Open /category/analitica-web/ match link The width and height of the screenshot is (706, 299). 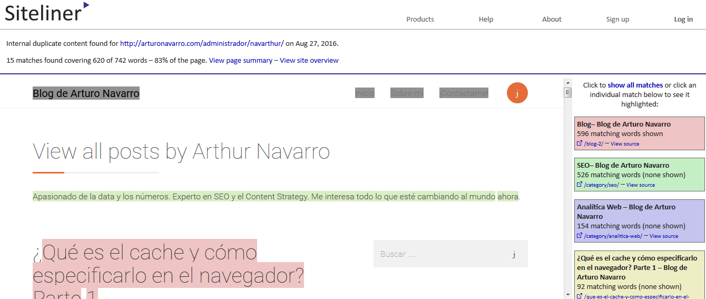pyautogui.click(x=613, y=236)
